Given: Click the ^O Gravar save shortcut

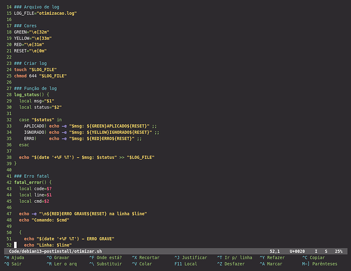Looking at the screenshot, I should tap(58, 257).
